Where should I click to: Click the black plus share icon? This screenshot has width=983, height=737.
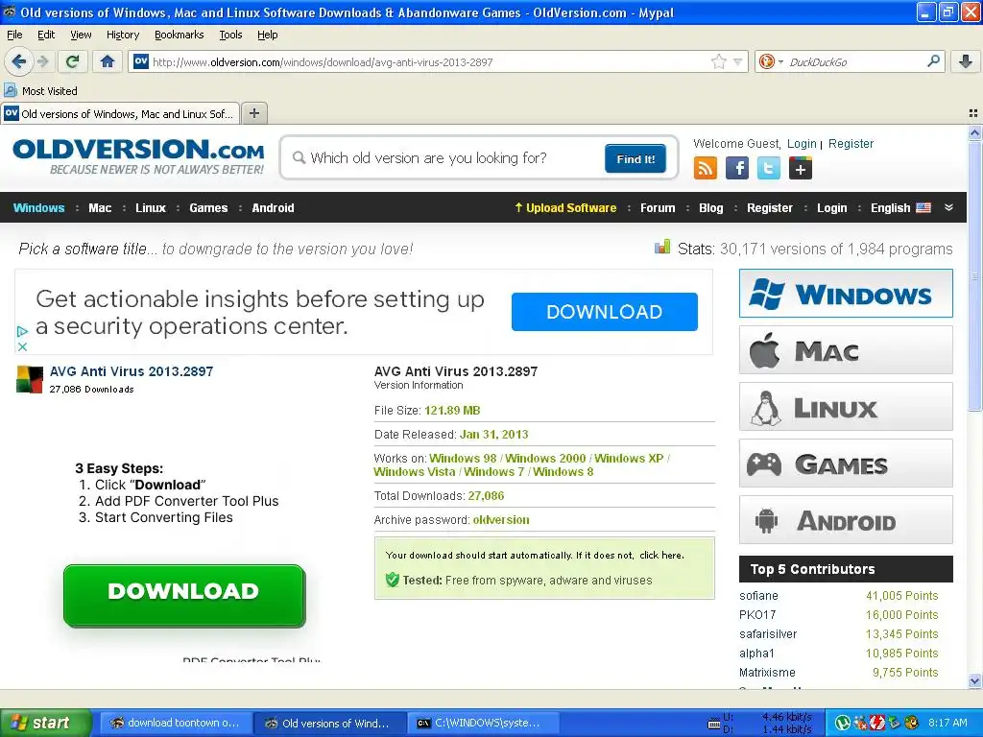801,168
